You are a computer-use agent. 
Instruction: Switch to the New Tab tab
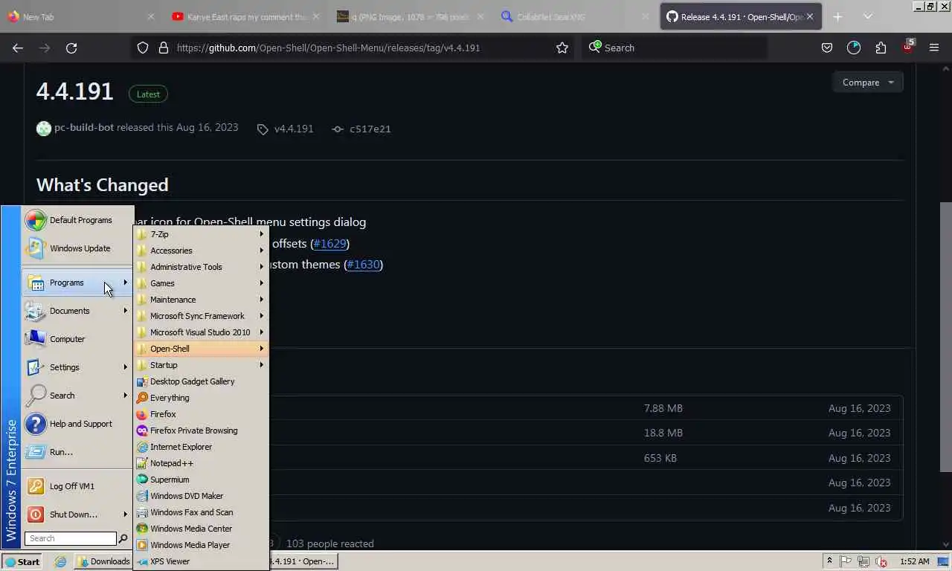(x=80, y=16)
